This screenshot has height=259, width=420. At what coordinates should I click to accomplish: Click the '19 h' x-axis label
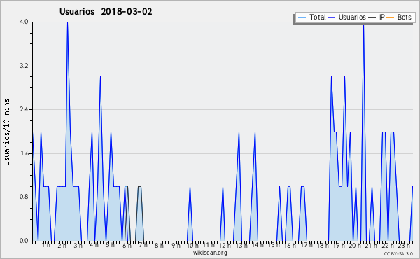339,246
